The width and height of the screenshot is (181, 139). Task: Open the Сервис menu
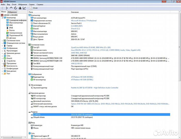click(32, 4)
